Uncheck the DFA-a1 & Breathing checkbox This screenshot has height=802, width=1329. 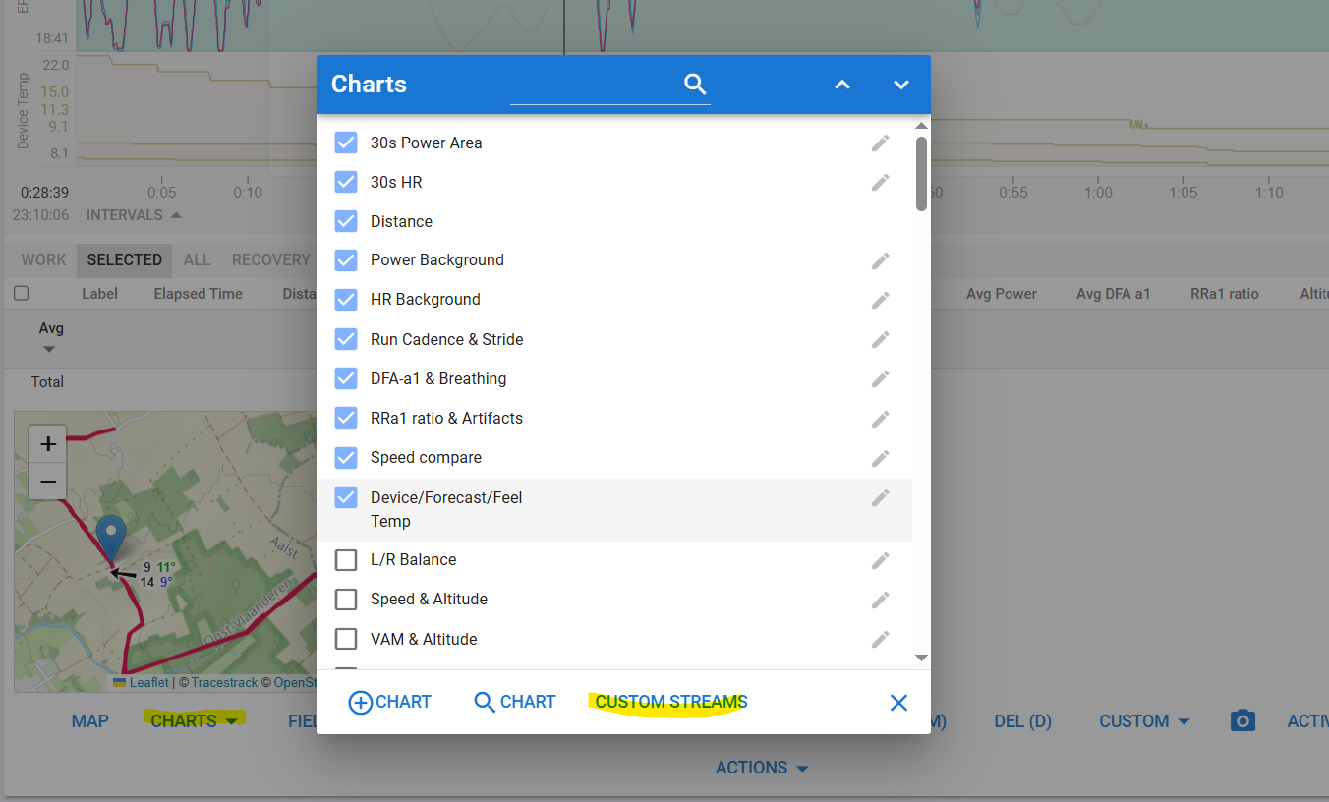click(346, 378)
